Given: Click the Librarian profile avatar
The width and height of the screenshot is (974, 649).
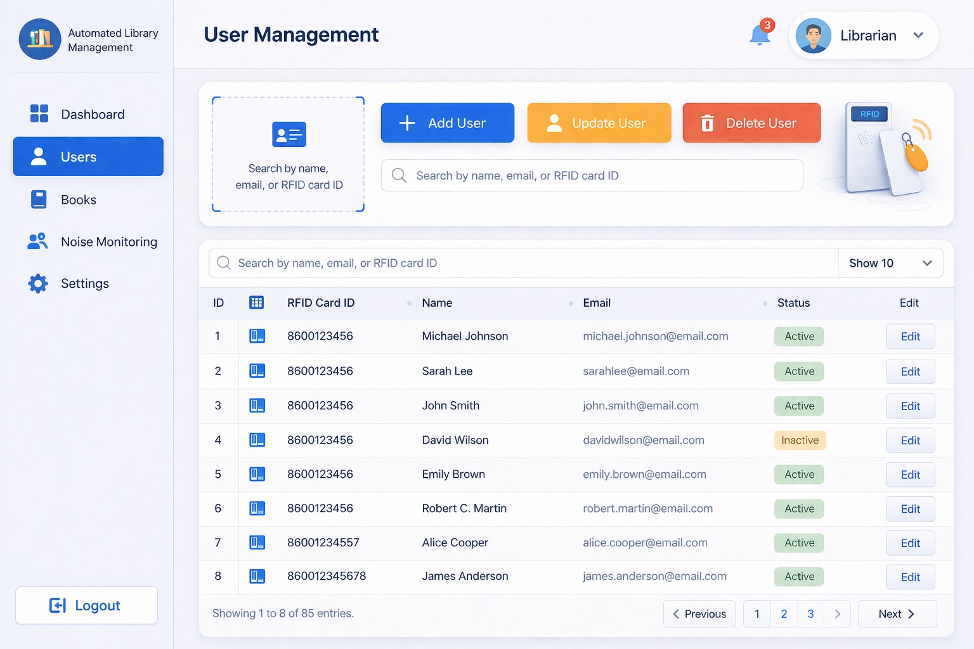Looking at the screenshot, I should click(x=813, y=35).
